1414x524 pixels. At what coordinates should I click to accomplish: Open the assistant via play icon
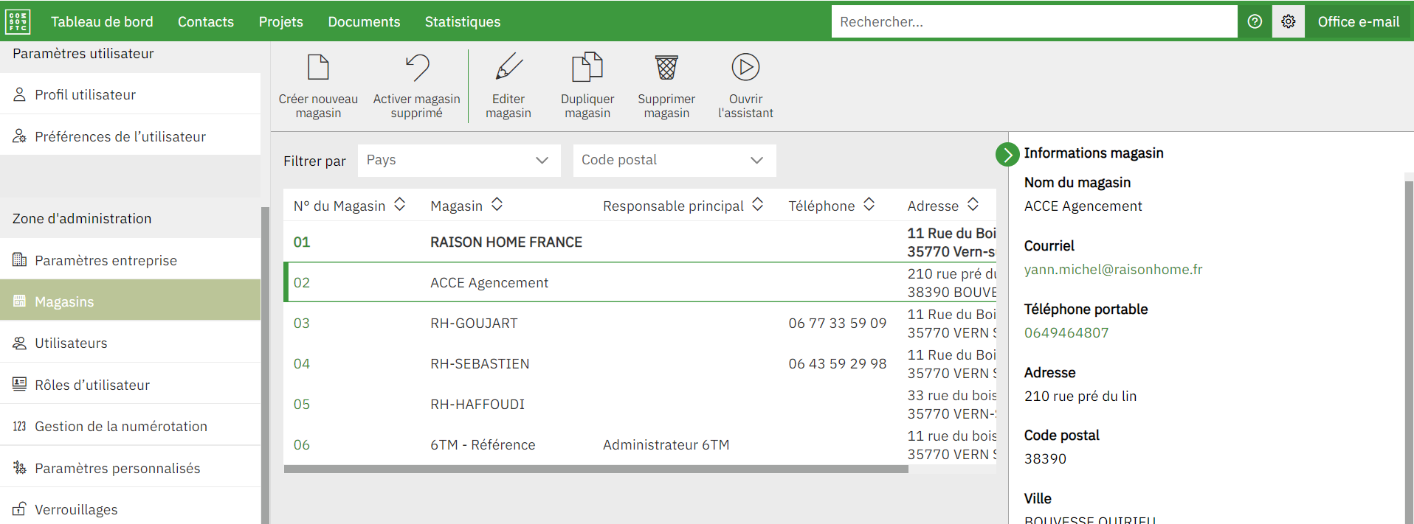(x=745, y=68)
